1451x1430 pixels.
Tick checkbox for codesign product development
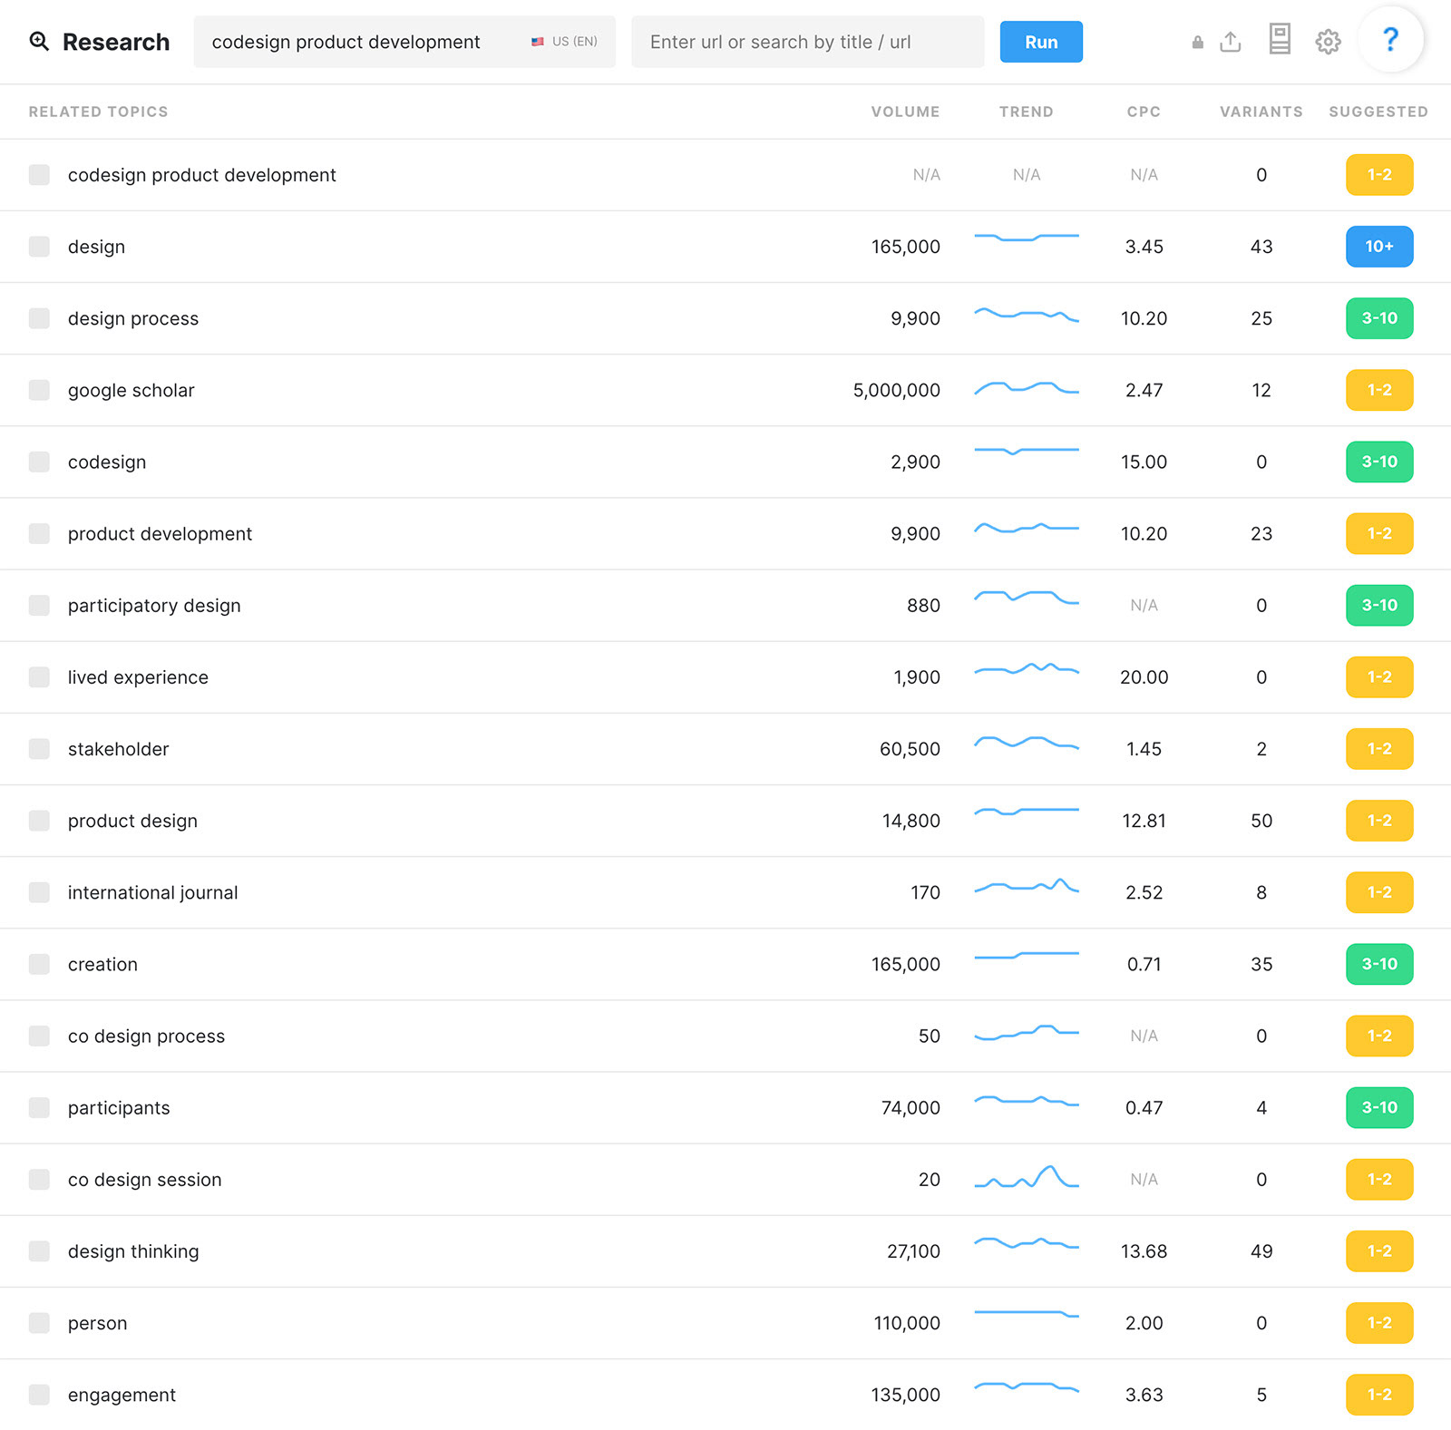(x=39, y=174)
